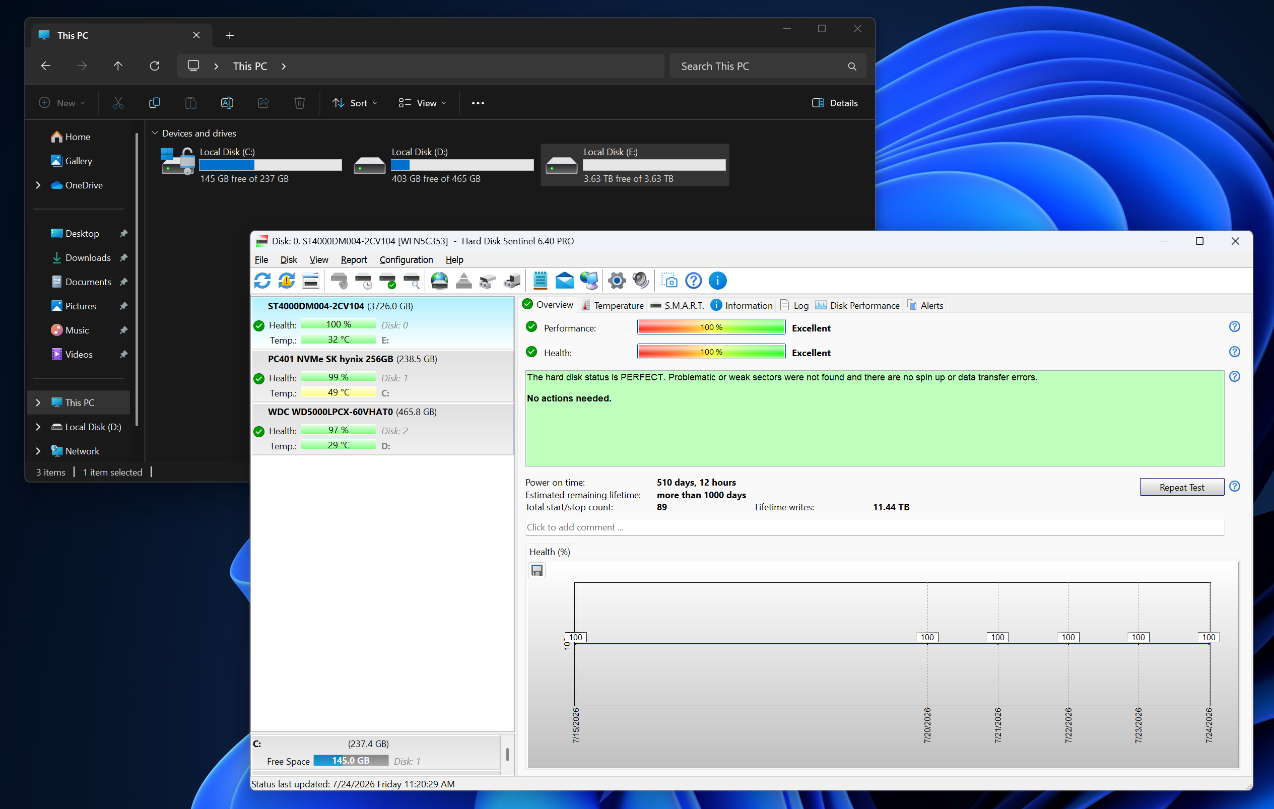Click the disk with clock test icon
This screenshot has height=809, width=1274.
pyautogui.click(x=364, y=281)
